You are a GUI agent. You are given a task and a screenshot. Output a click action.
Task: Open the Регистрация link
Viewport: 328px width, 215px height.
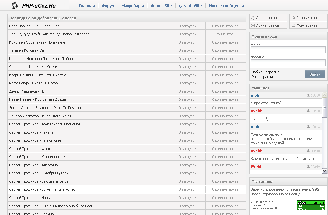pos(262,77)
